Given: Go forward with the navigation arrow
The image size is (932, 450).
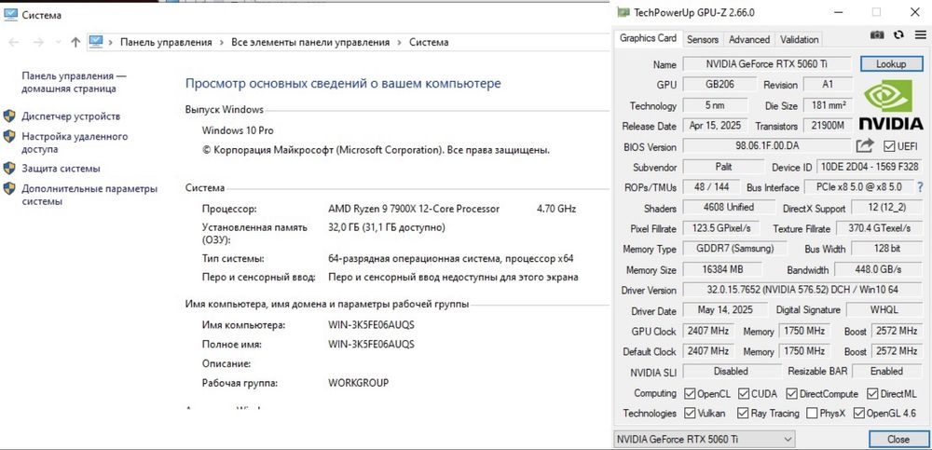Looking at the screenshot, I should [38, 42].
